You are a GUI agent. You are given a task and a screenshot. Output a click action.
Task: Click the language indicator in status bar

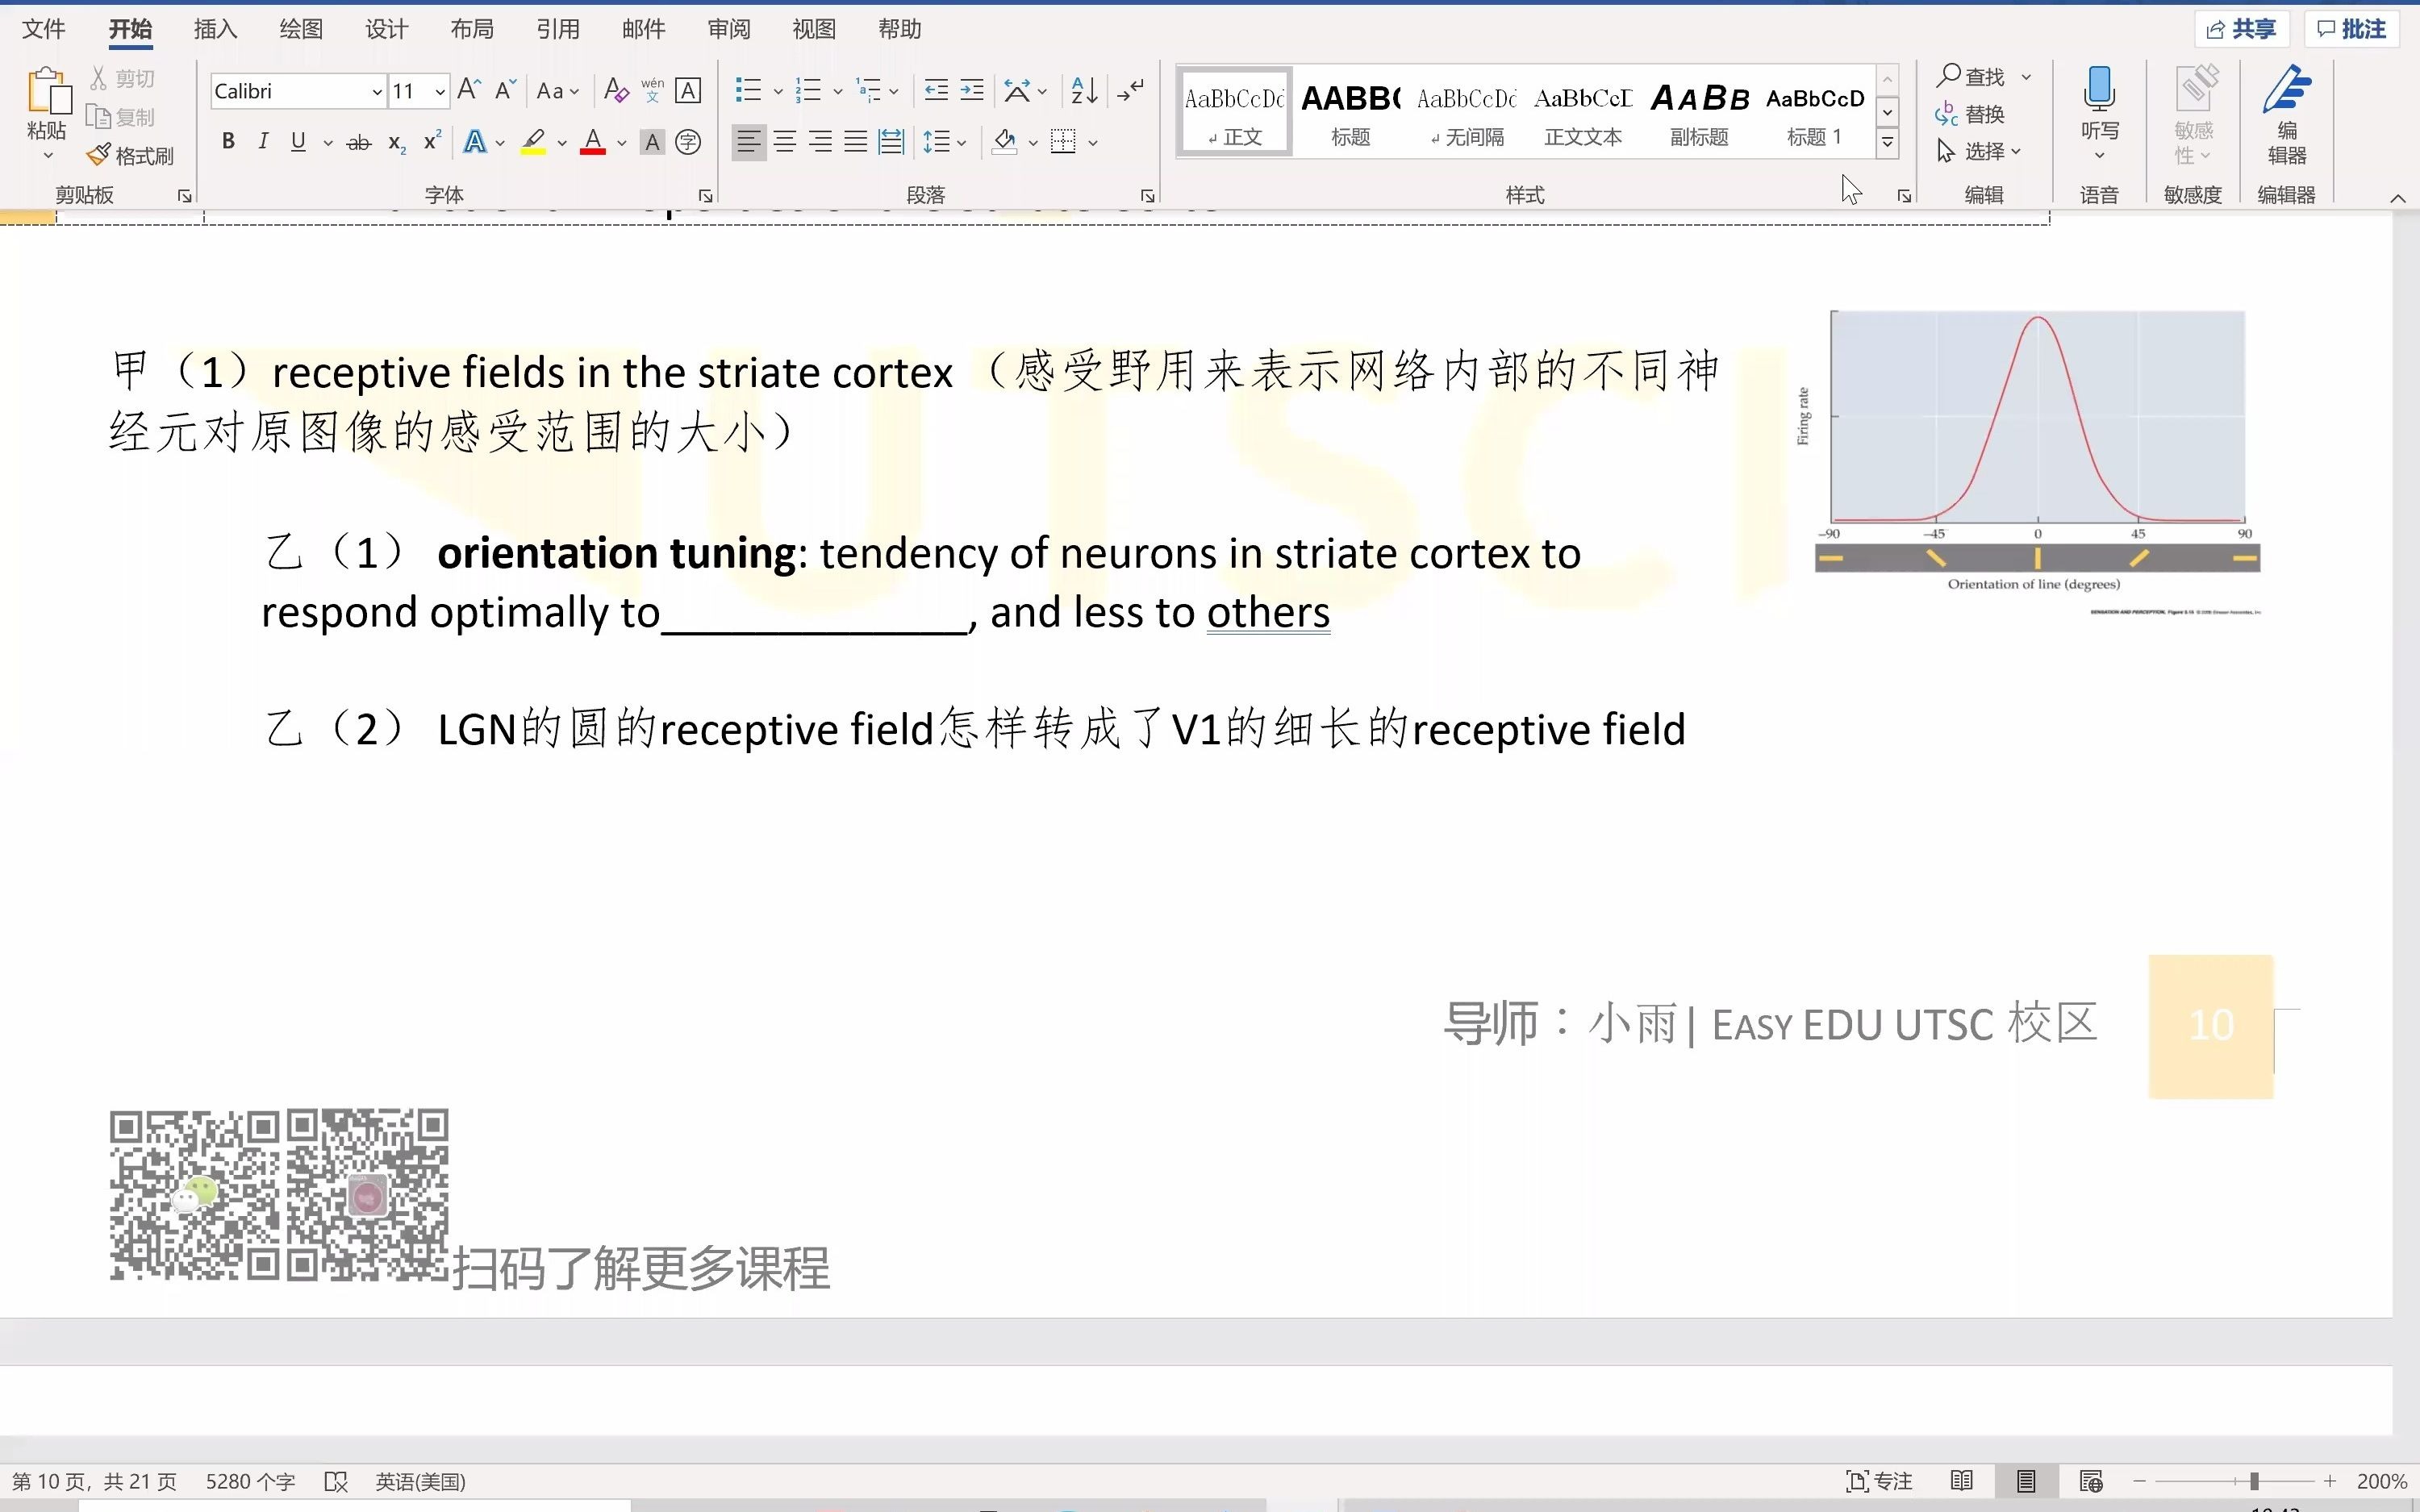point(421,1481)
